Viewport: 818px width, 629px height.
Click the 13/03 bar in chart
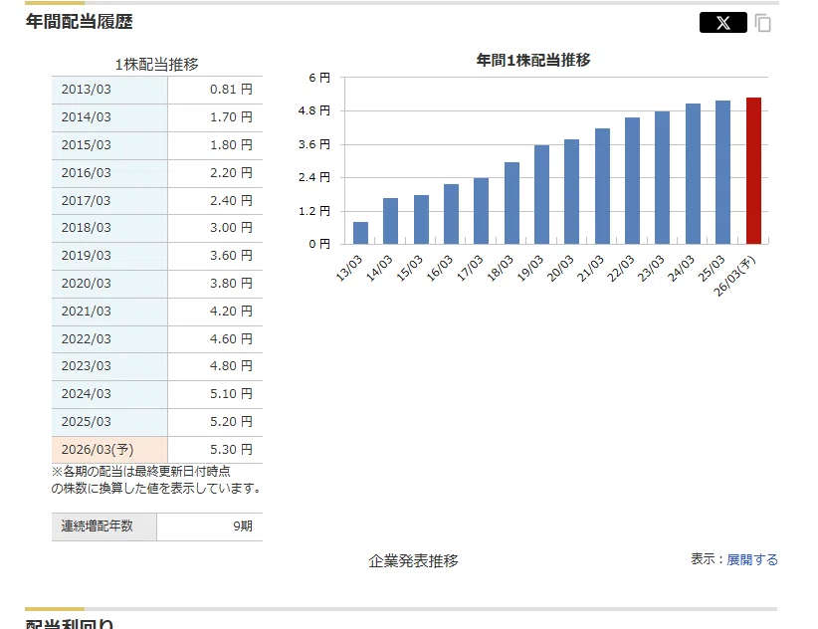pyautogui.click(x=360, y=233)
